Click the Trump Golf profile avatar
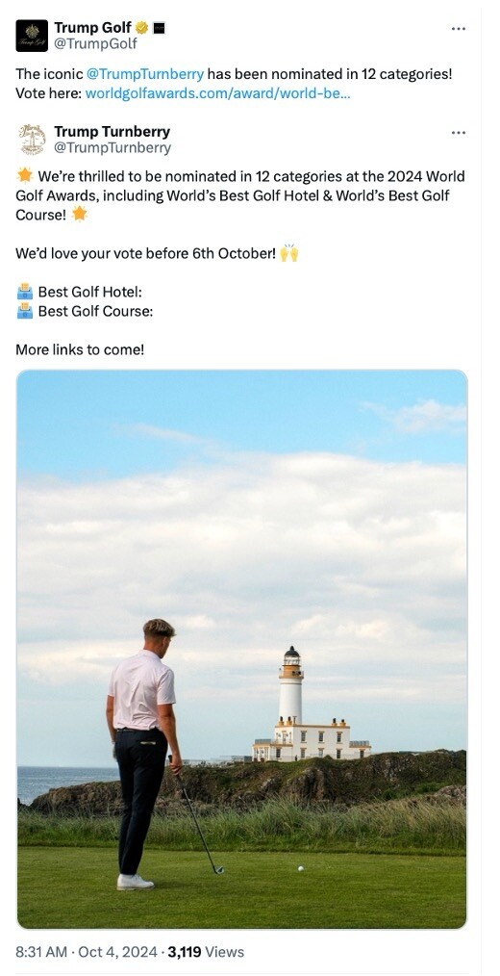Image resolution: width=500 pixels, height=976 pixels. 32,36
